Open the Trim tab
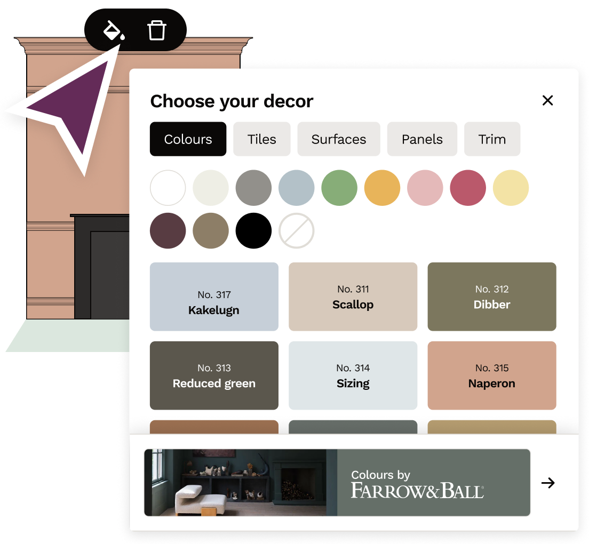589x544 pixels. pyautogui.click(x=492, y=139)
